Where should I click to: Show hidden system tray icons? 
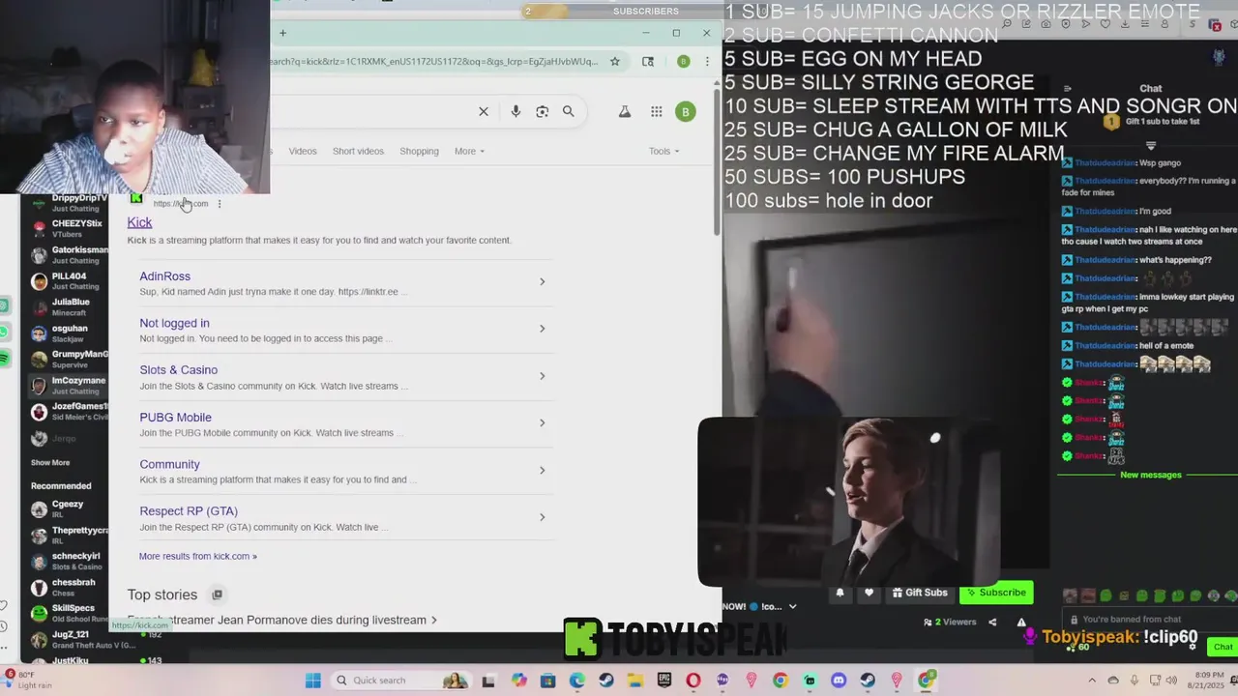pyautogui.click(x=1092, y=681)
